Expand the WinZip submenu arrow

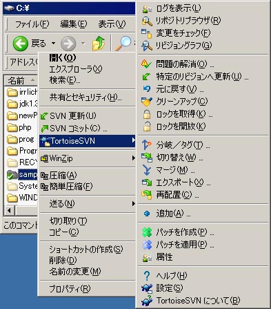(x=133, y=158)
